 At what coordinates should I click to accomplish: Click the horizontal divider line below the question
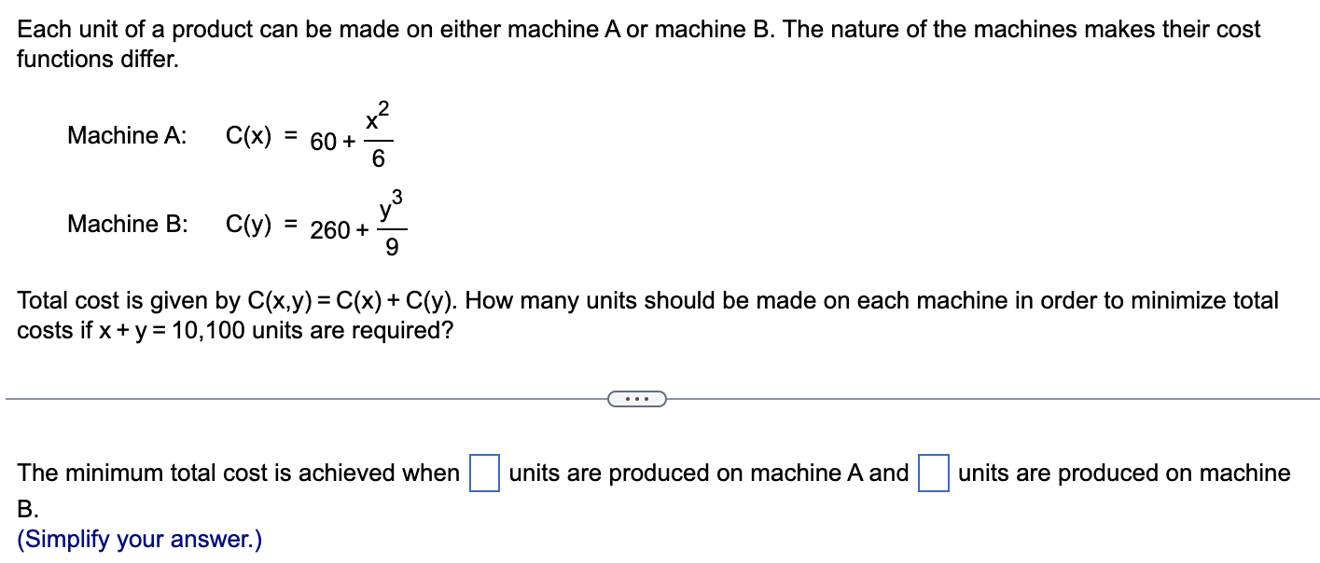[280, 399]
